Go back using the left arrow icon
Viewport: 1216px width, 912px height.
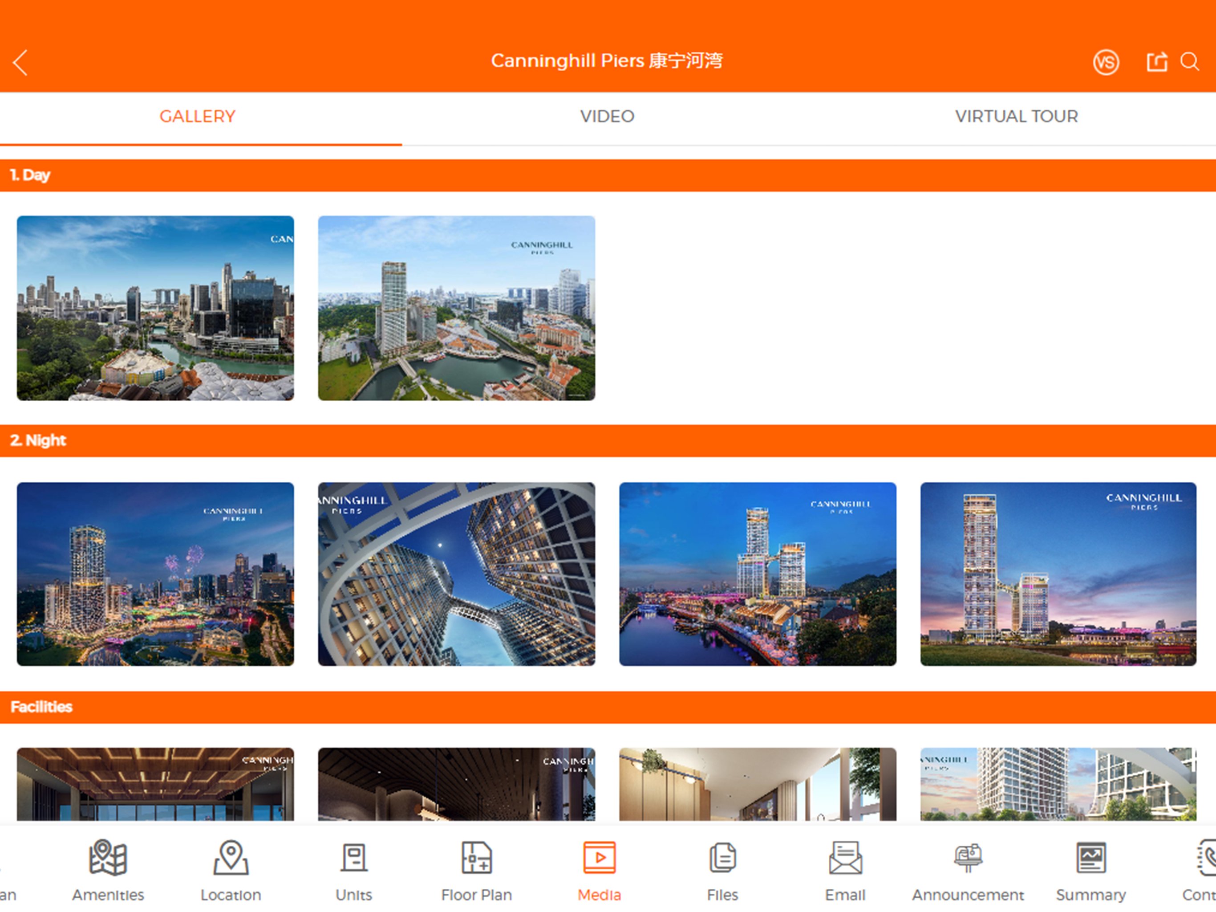(x=20, y=62)
